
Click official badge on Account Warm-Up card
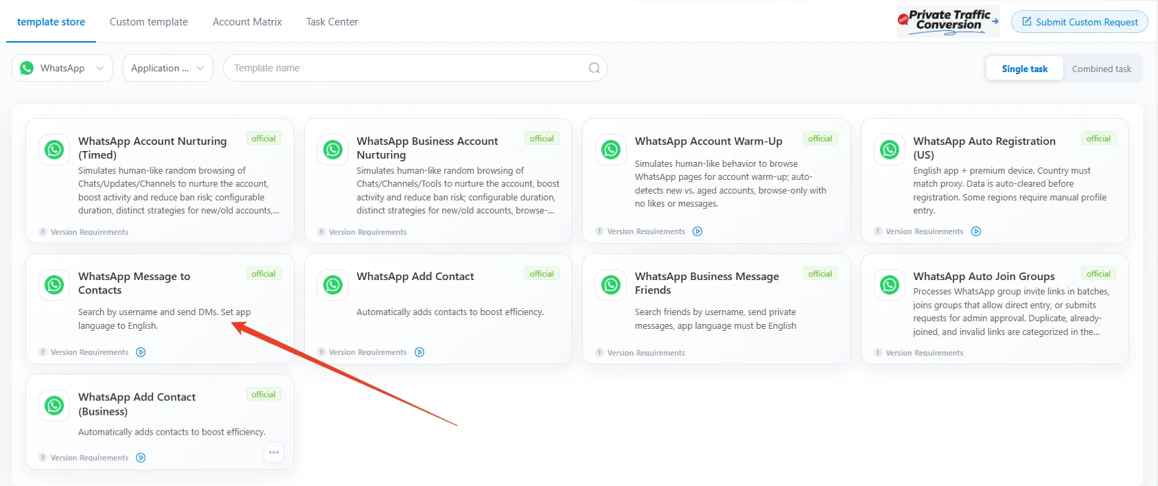(820, 139)
